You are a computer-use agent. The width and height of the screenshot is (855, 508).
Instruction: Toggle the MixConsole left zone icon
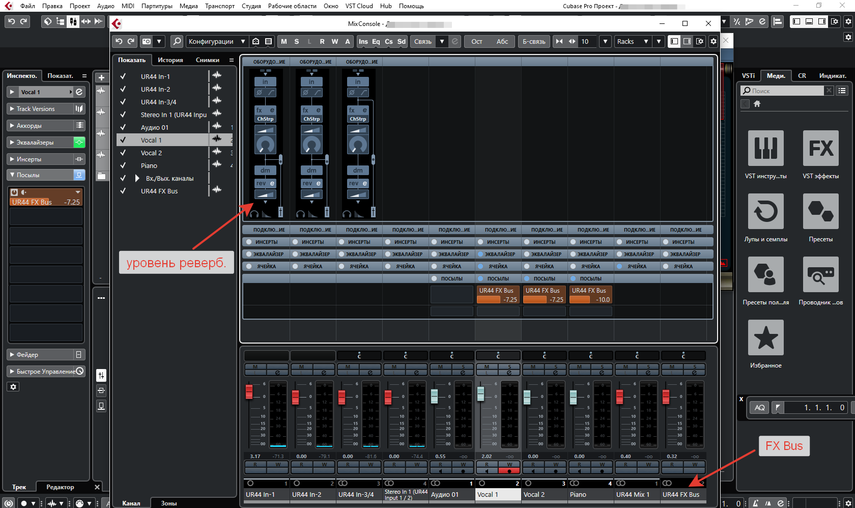click(674, 41)
